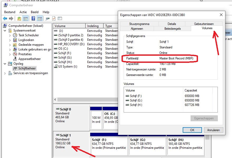Expand Services en toepassingen node
The width and height of the screenshot is (232, 158).
point(5,73)
